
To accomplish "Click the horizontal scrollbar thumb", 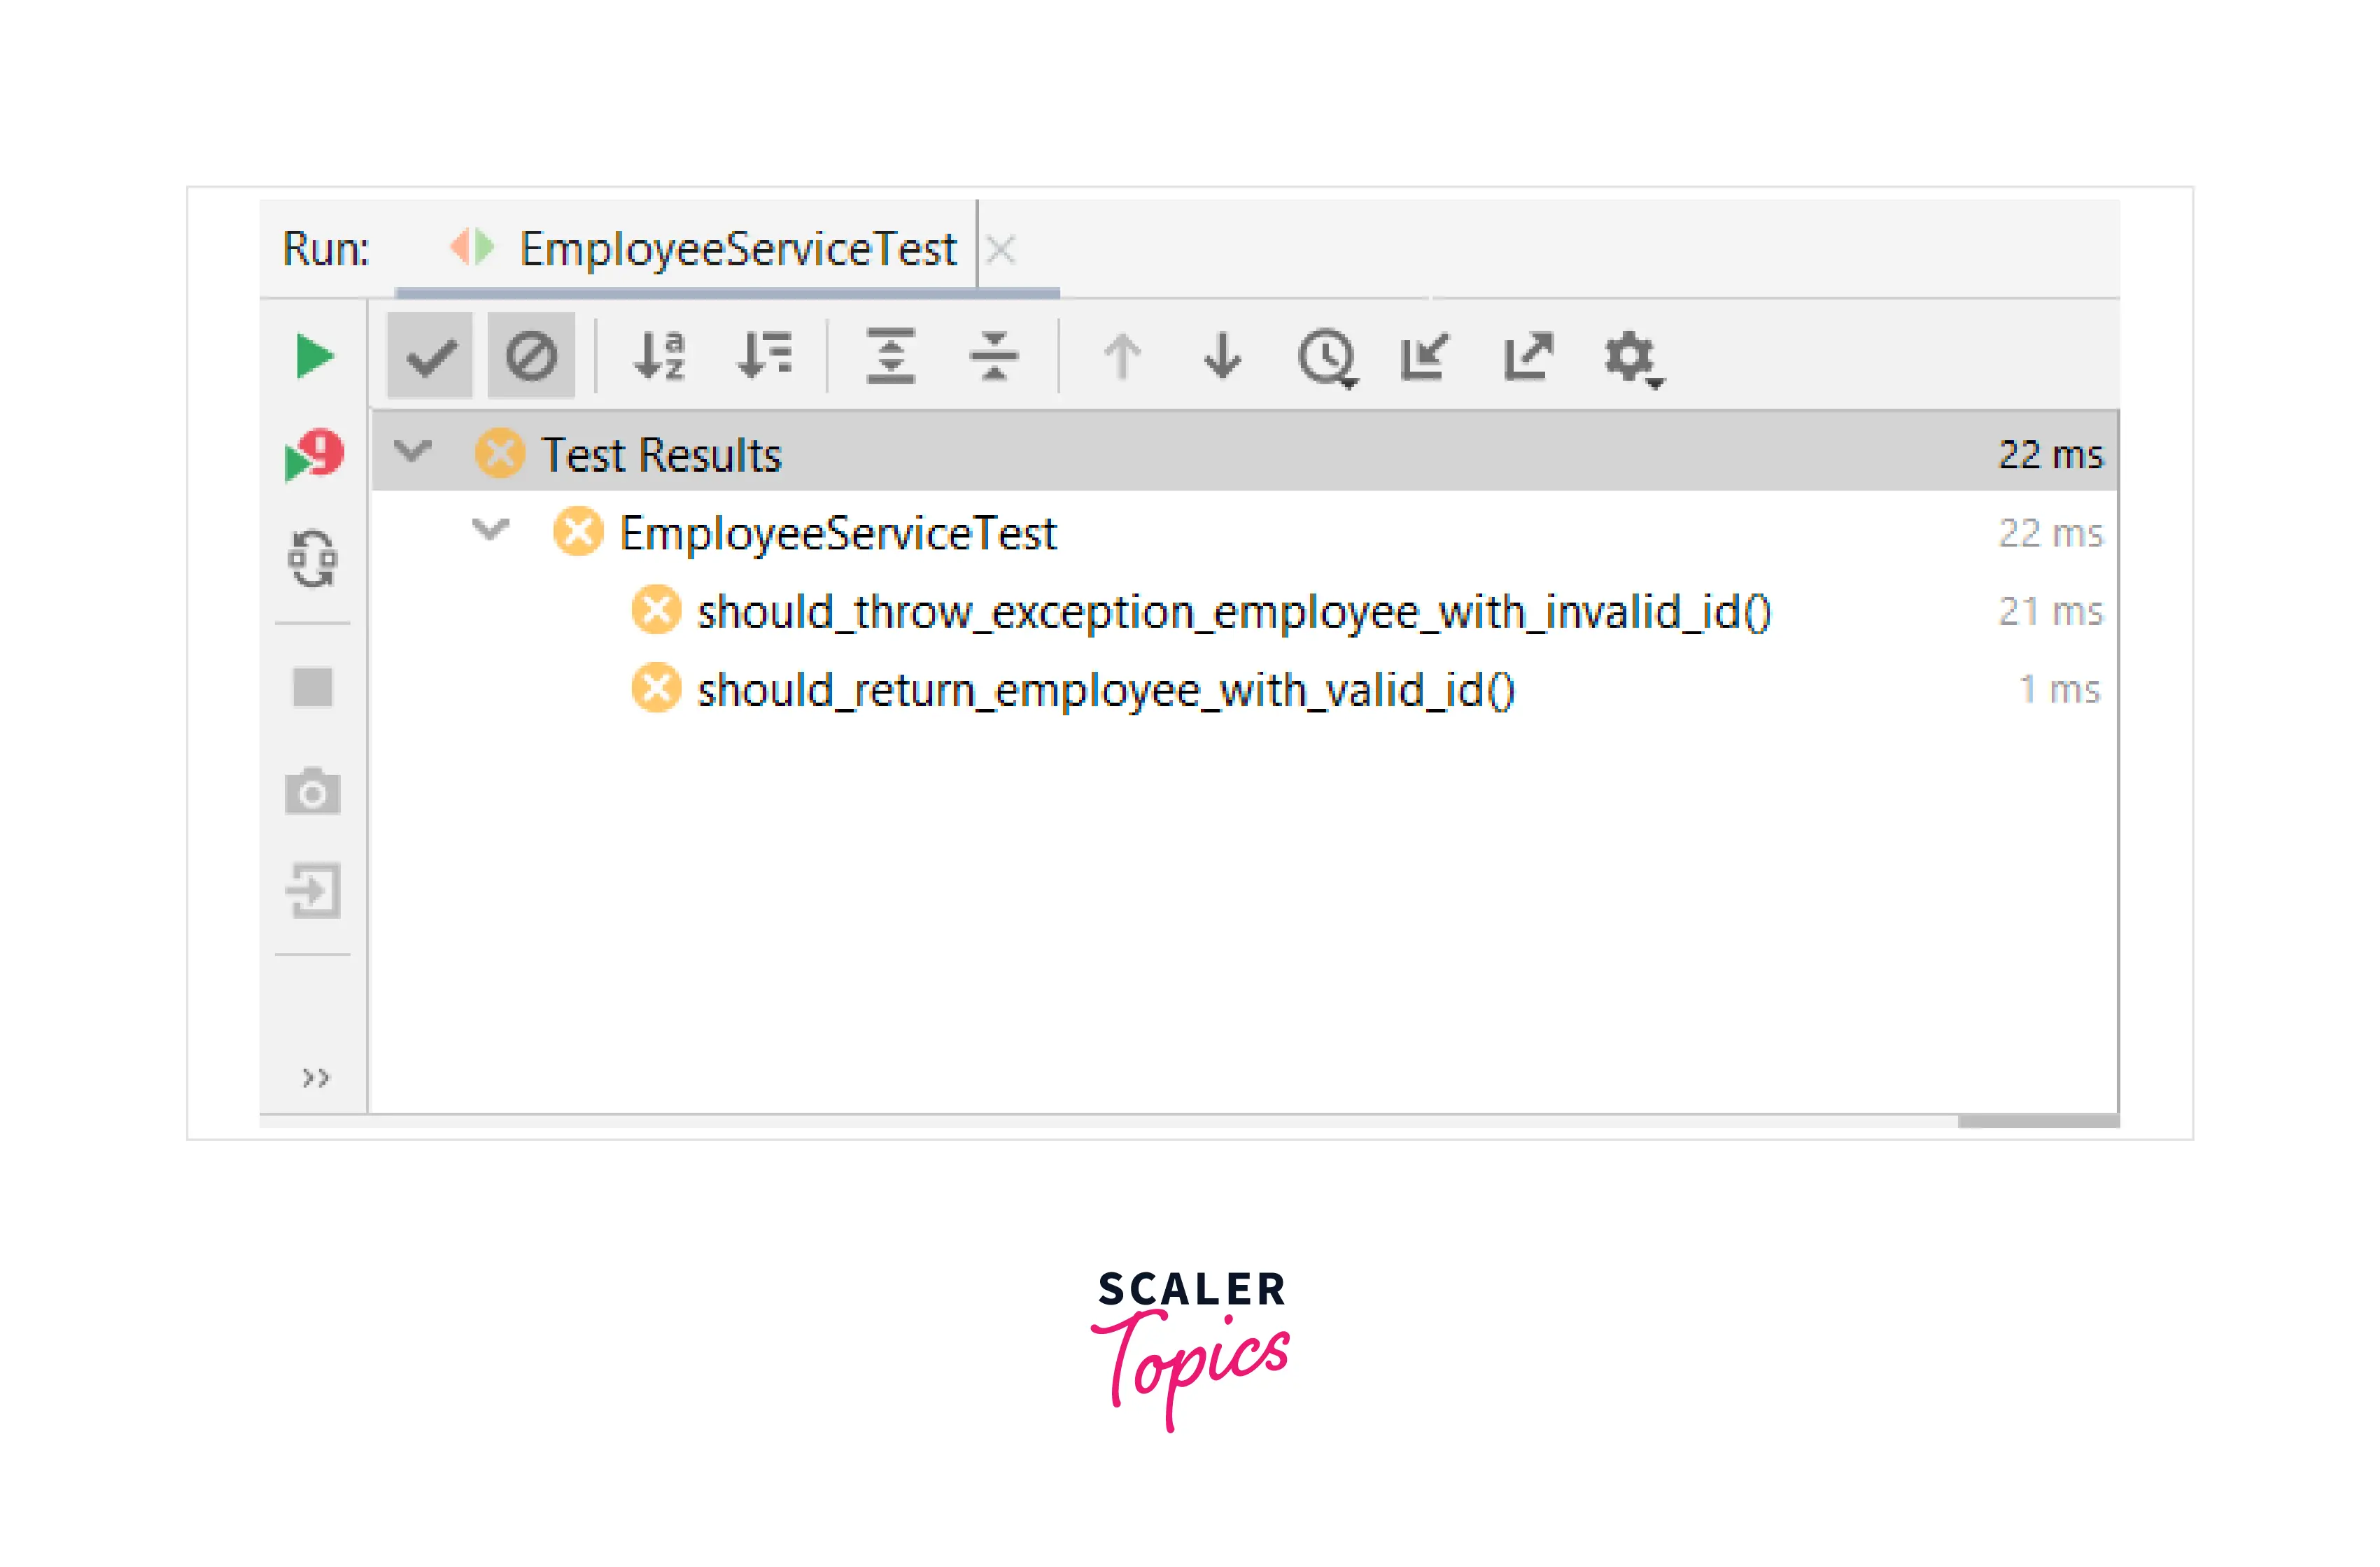I will [x=2038, y=1122].
